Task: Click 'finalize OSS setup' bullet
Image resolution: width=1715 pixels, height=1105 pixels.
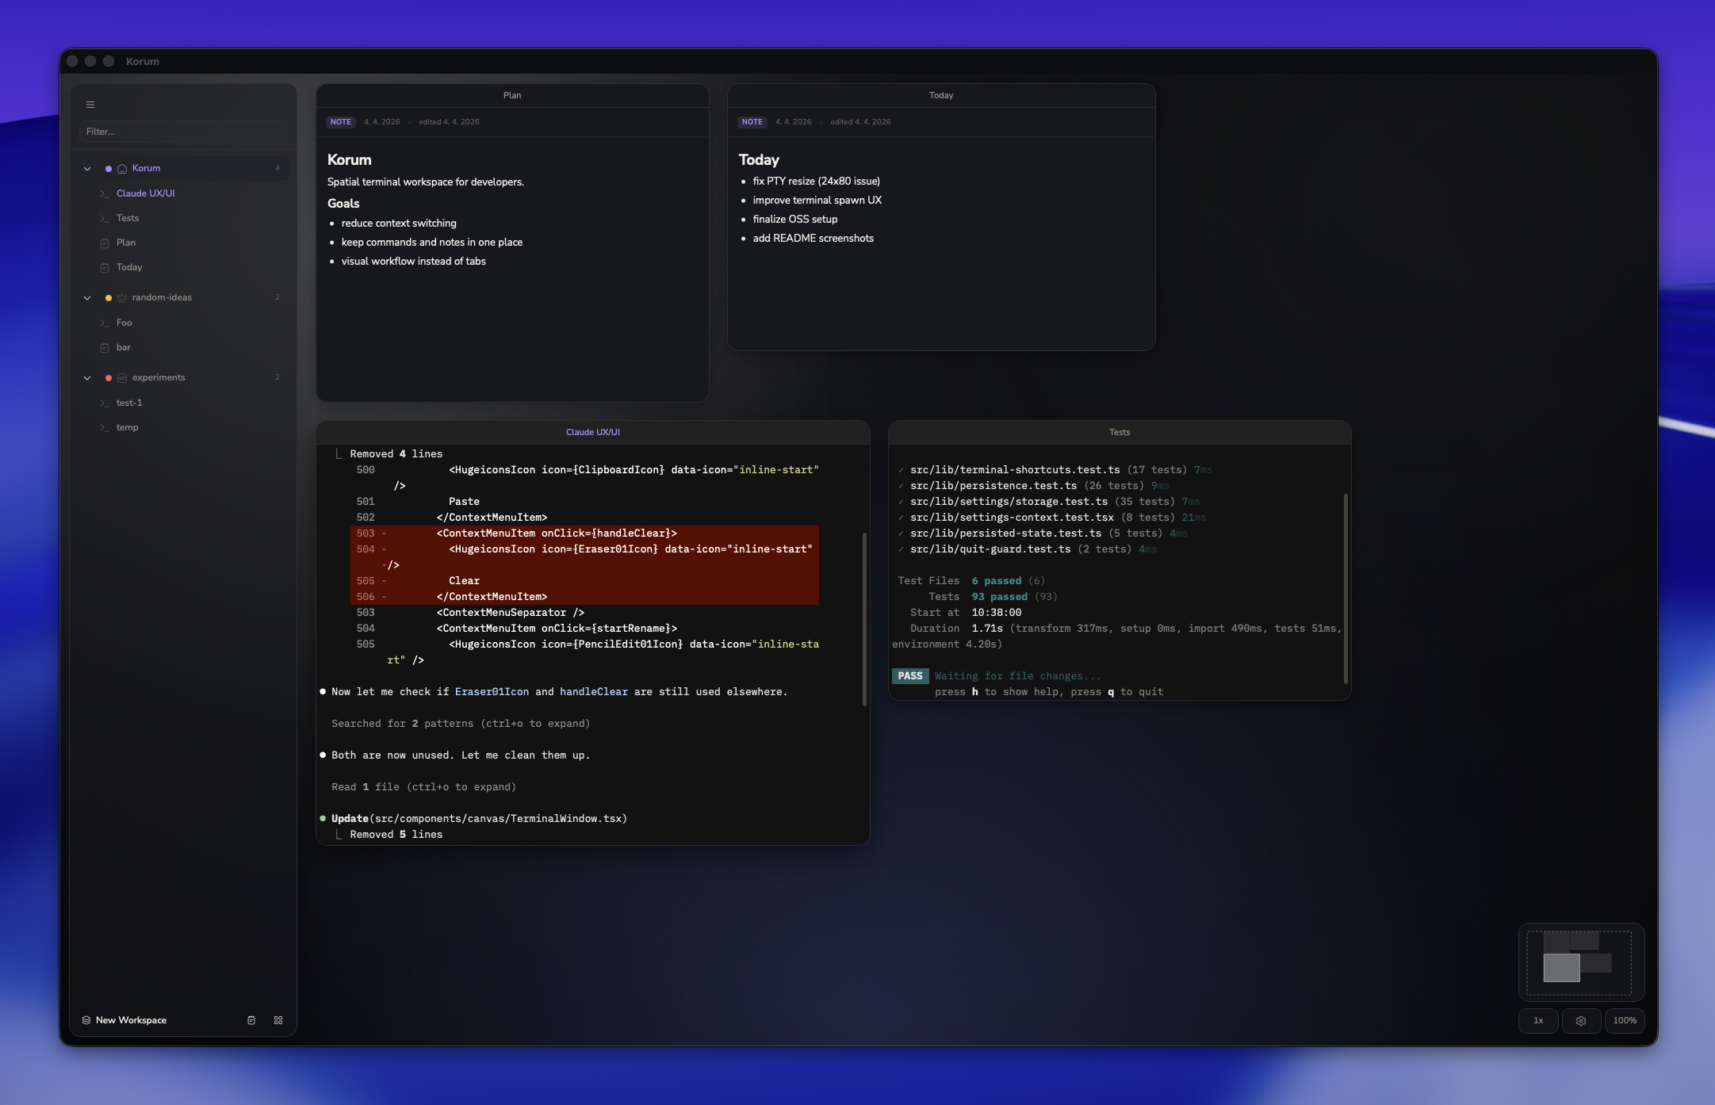Action: [x=795, y=220]
